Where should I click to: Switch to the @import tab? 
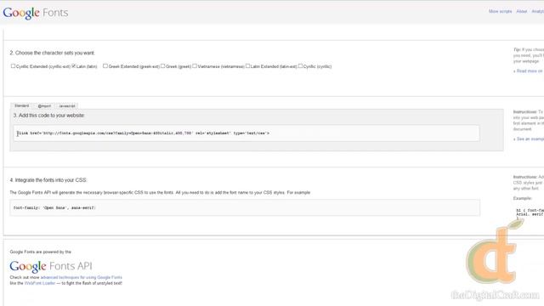[x=44, y=105]
